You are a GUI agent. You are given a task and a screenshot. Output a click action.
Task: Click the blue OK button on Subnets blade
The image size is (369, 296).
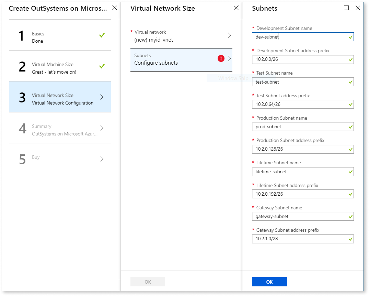pos(269,282)
